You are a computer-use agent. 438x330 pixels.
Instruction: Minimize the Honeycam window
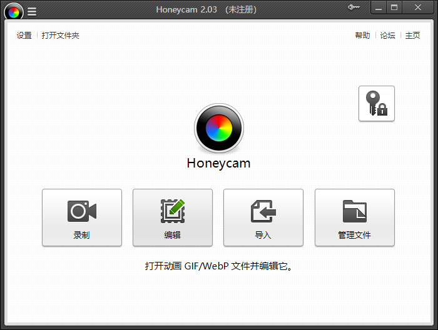[x=379, y=7]
